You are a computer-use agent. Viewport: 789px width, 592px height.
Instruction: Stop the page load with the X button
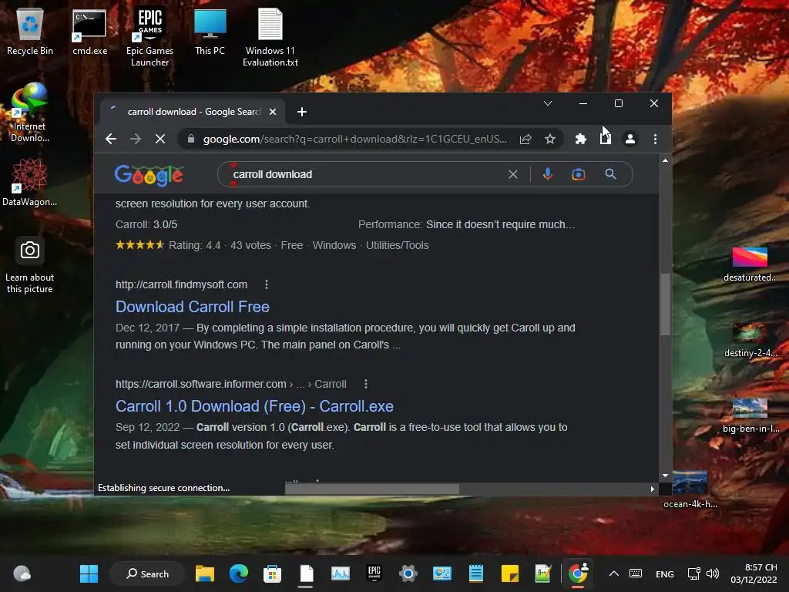pyautogui.click(x=160, y=139)
